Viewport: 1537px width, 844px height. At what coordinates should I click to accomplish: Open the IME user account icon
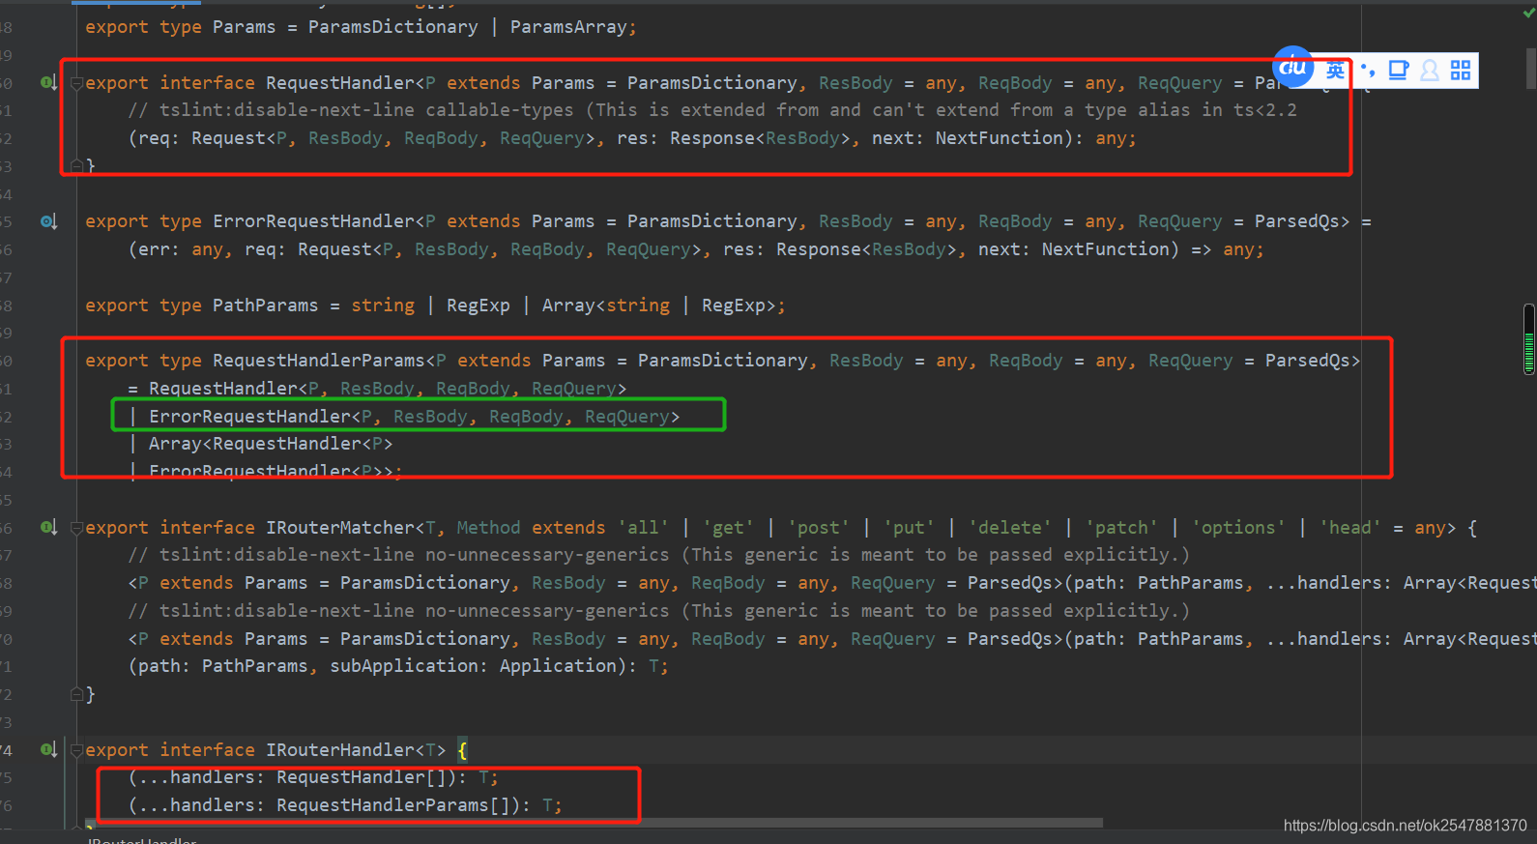(1430, 71)
